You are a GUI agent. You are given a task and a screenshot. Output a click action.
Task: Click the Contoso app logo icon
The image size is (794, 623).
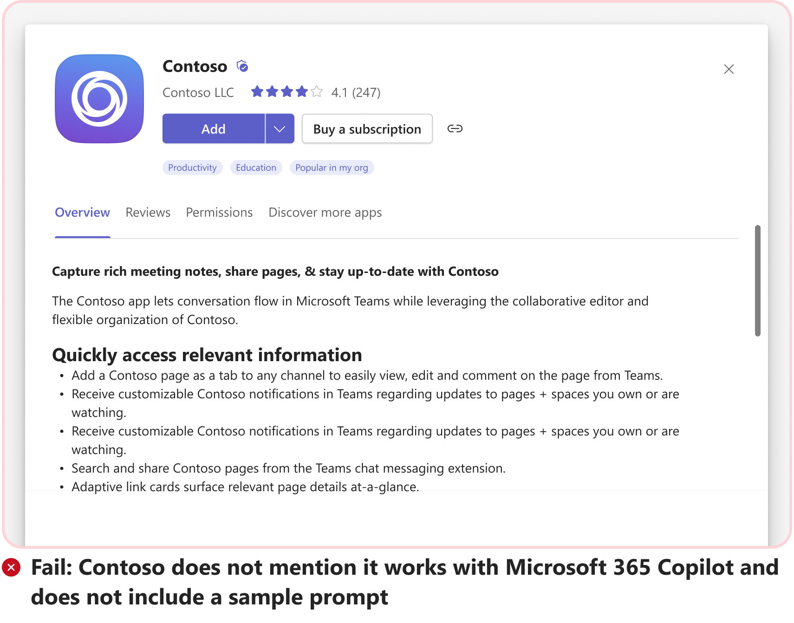(99, 98)
